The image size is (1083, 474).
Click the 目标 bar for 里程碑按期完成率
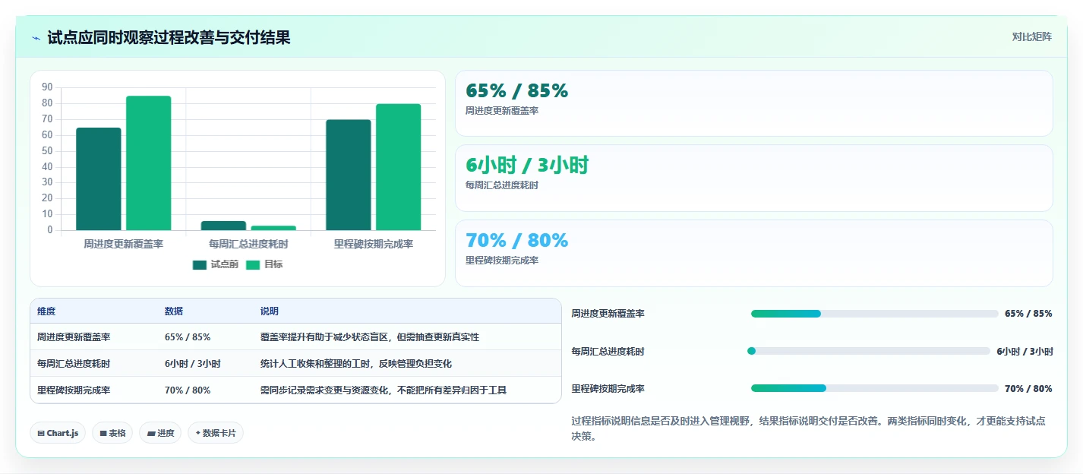(x=398, y=167)
